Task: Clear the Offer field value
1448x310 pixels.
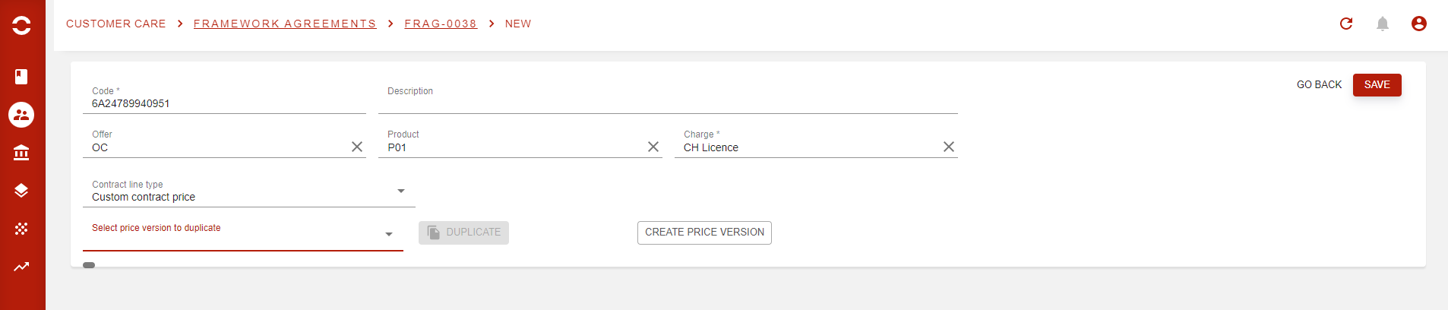Action: point(357,147)
